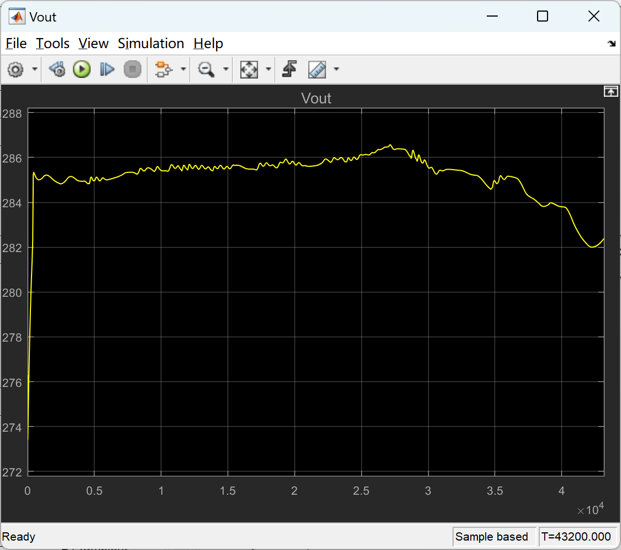Click the Step Back button
Viewport: 621px width, 550px height.
(57, 70)
